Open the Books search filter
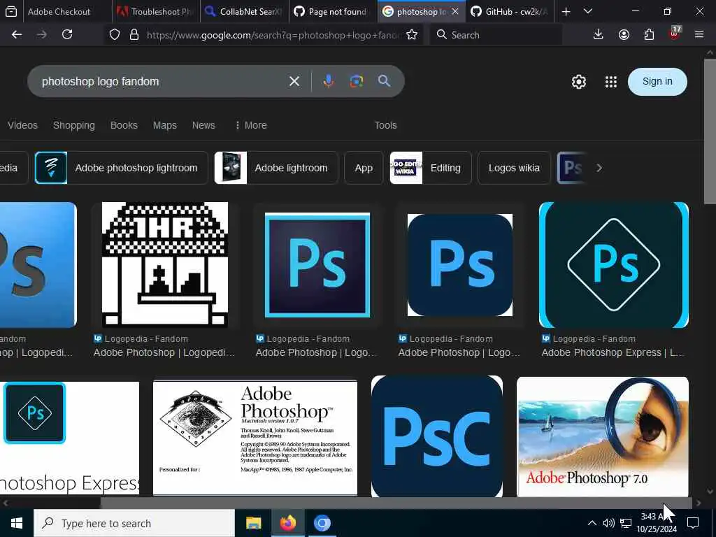Image resolution: width=716 pixels, height=537 pixels. click(x=124, y=125)
